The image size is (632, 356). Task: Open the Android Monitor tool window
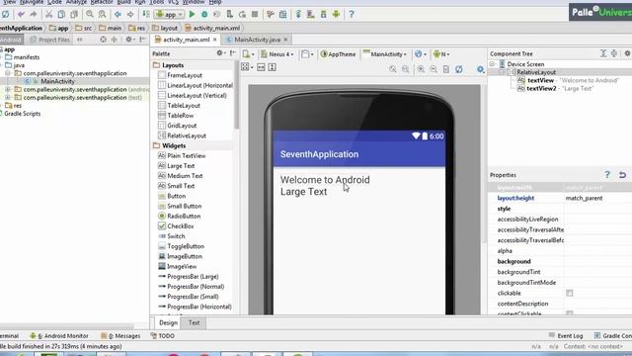tap(59, 336)
